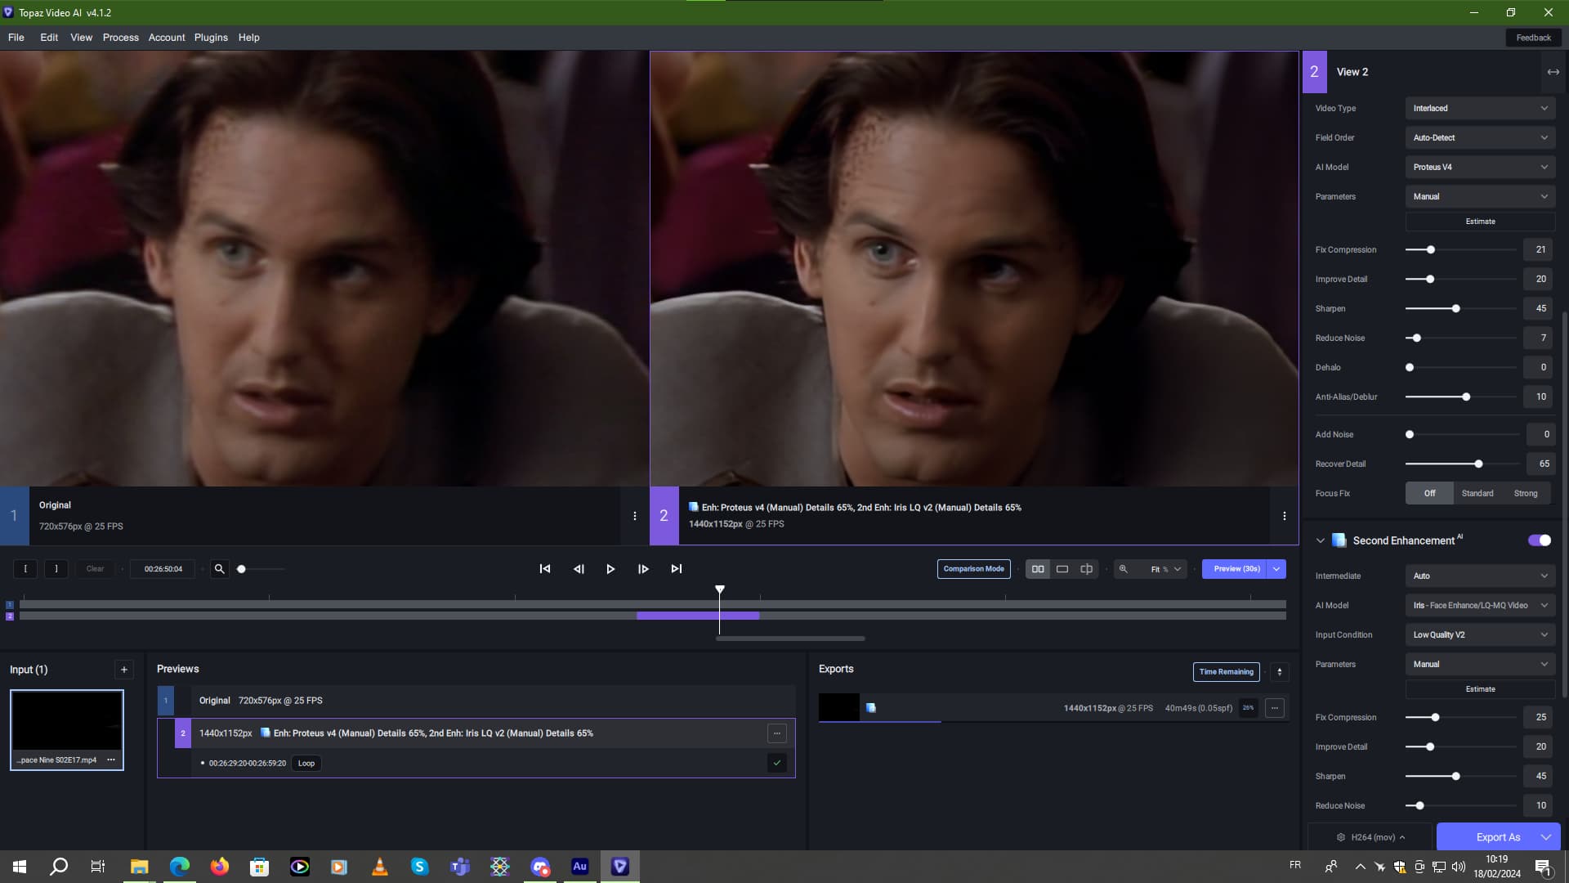Viewport: 1569px width, 883px height.
Task: Click the Comparison Mode button
Action: (x=973, y=569)
